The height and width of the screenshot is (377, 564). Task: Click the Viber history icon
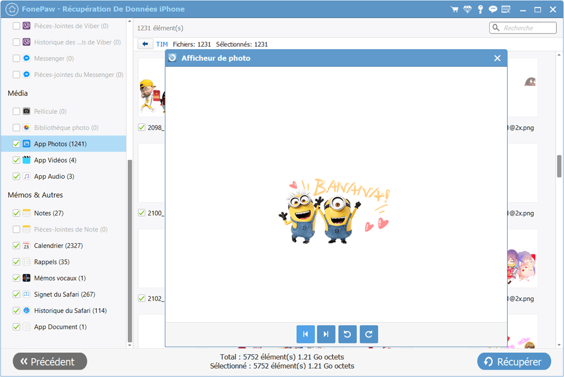point(26,42)
